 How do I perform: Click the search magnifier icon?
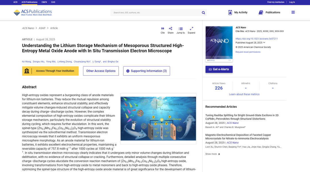pyautogui.click(x=203, y=13)
